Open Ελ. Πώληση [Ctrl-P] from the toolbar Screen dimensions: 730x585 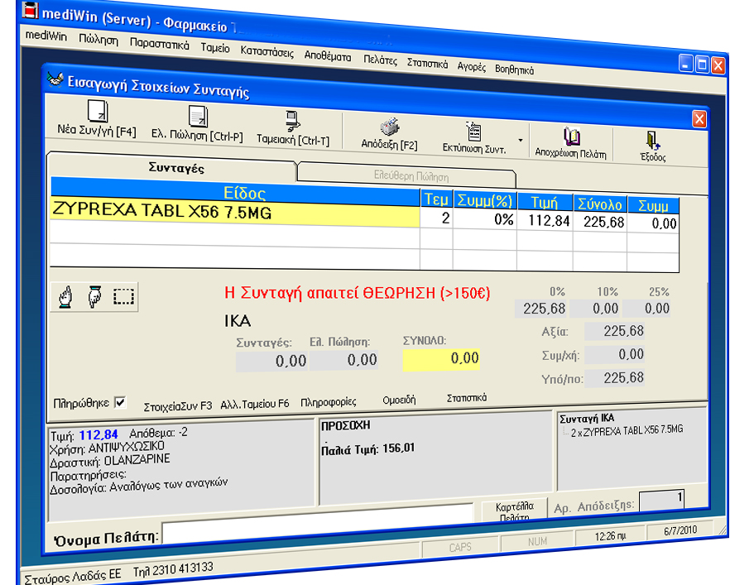198,117
